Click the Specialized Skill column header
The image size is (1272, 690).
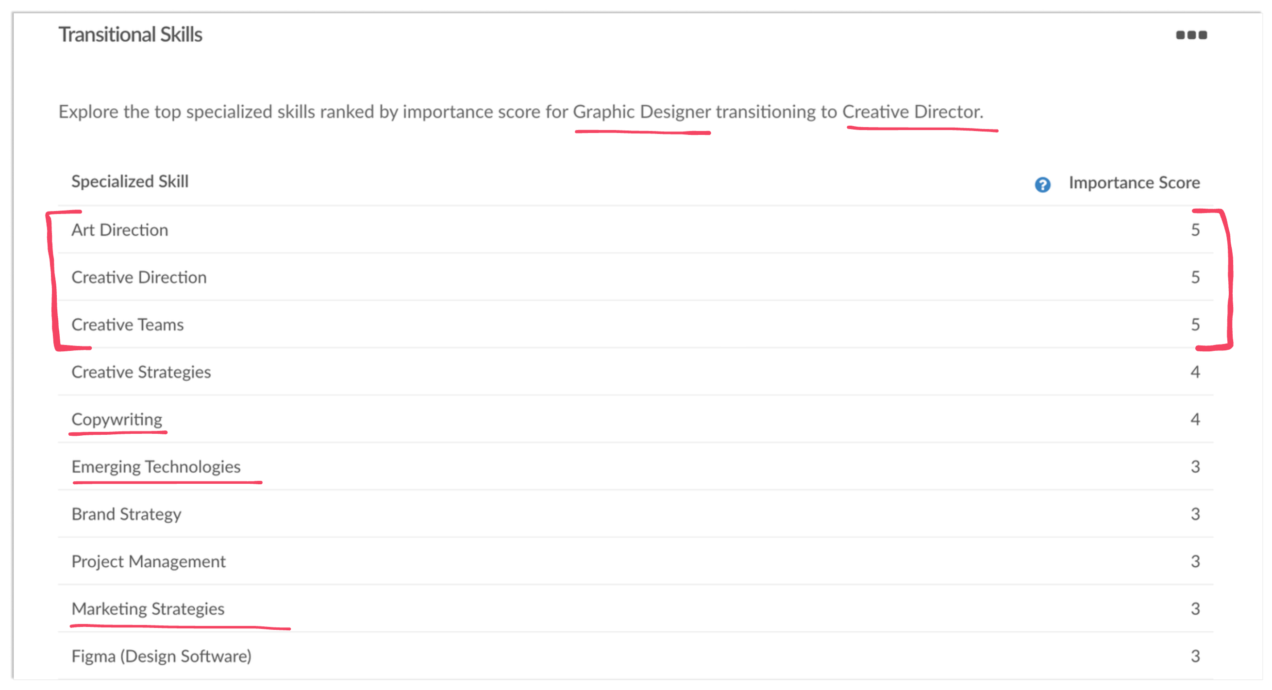[x=130, y=181]
